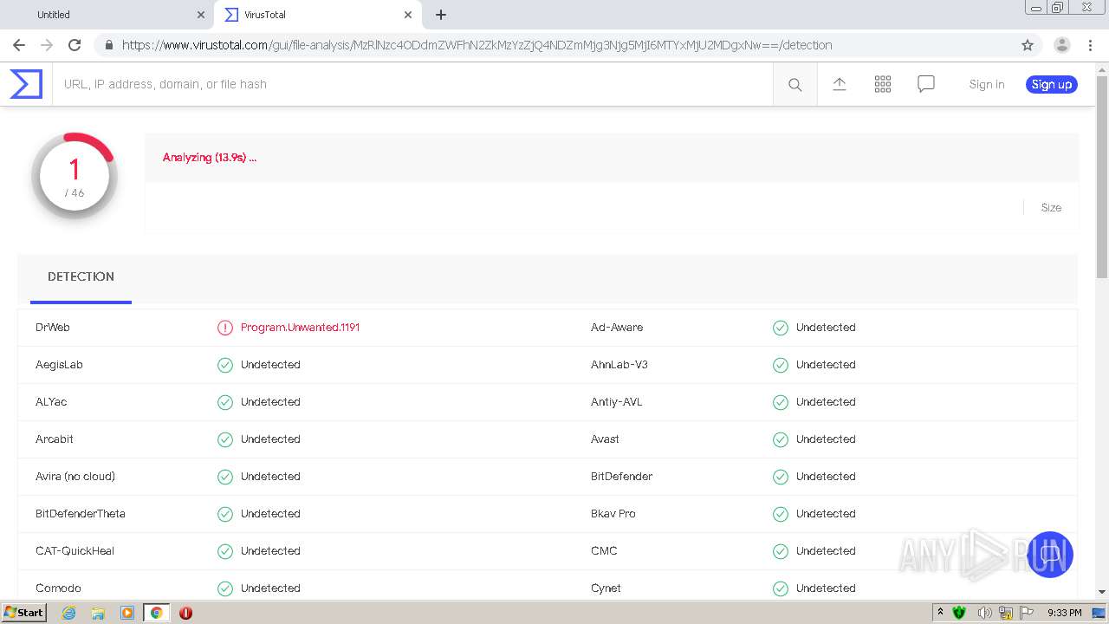Click the ALYac undetected check icon

coord(225,402)
